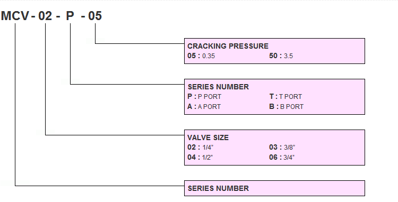Click the P : P PORT entry

[204, 97]
